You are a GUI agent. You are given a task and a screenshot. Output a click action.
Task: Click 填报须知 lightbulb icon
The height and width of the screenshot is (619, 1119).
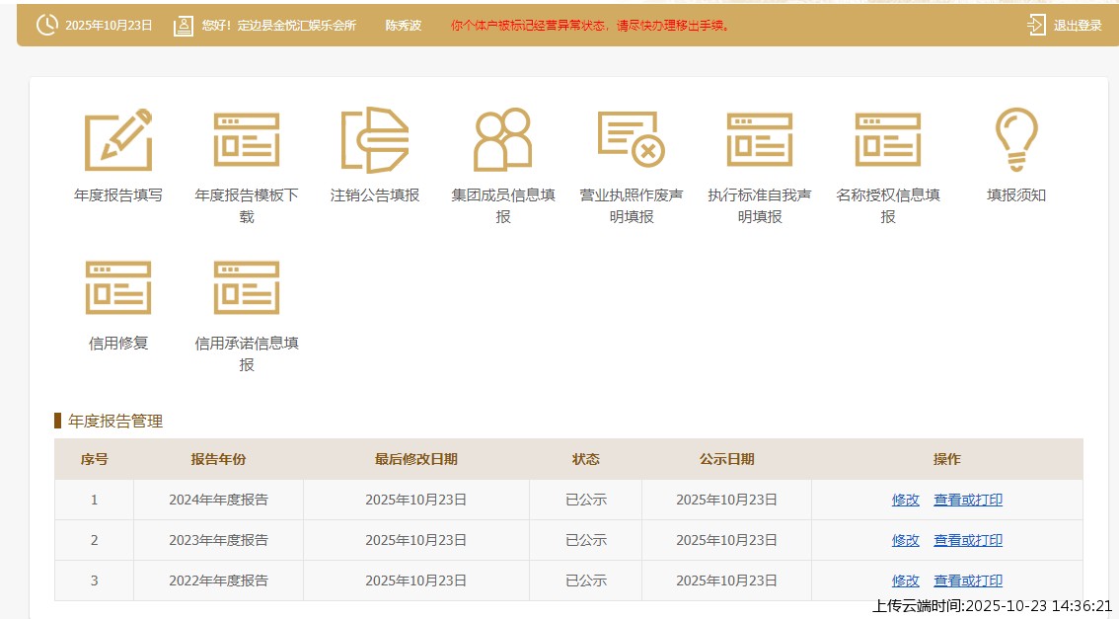click(x=1016, y=140)
